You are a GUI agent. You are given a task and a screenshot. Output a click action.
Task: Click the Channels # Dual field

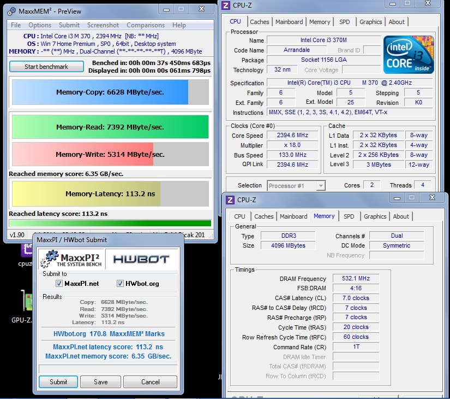[397, 236]
